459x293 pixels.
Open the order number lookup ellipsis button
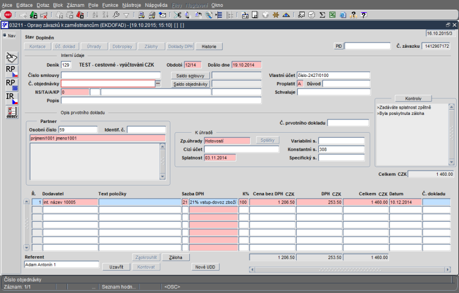(158, 83)
